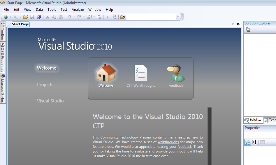Click the Start Debugging play icon
Image resolution: width=276 pixels, height=165 pixels.
[x=107, y=17]
